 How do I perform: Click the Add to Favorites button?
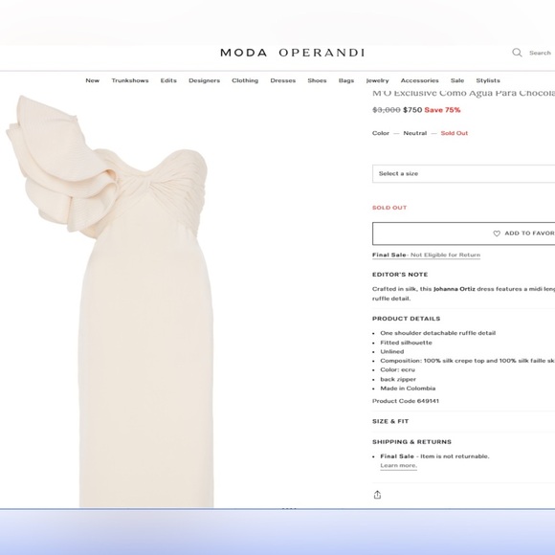pos(463,233)
